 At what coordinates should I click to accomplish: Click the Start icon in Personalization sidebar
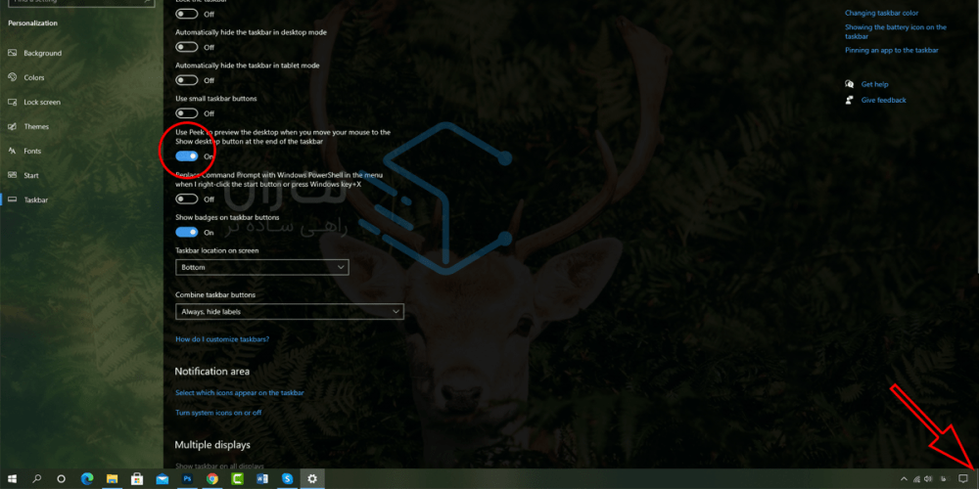pyautogui.click(x=12, y=175)
